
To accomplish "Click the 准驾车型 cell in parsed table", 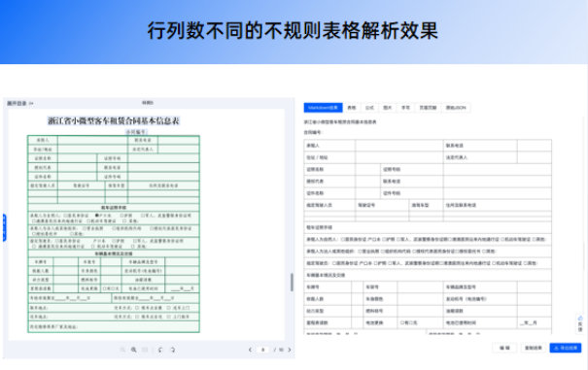I will tap(426, 205).
